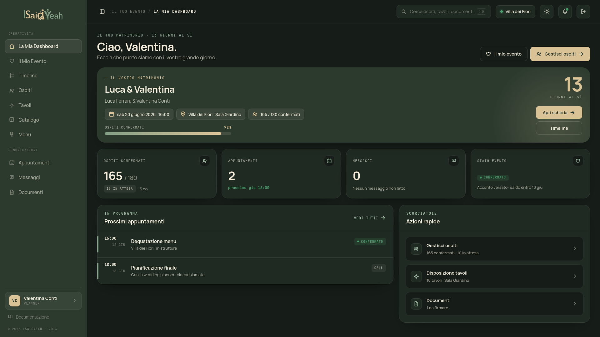Focus the Cerca ospiti search field

point(443,12)
